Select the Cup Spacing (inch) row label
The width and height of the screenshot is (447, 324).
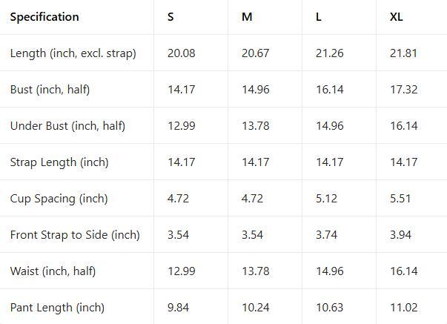pyautogui.click(x=59, y=199)
